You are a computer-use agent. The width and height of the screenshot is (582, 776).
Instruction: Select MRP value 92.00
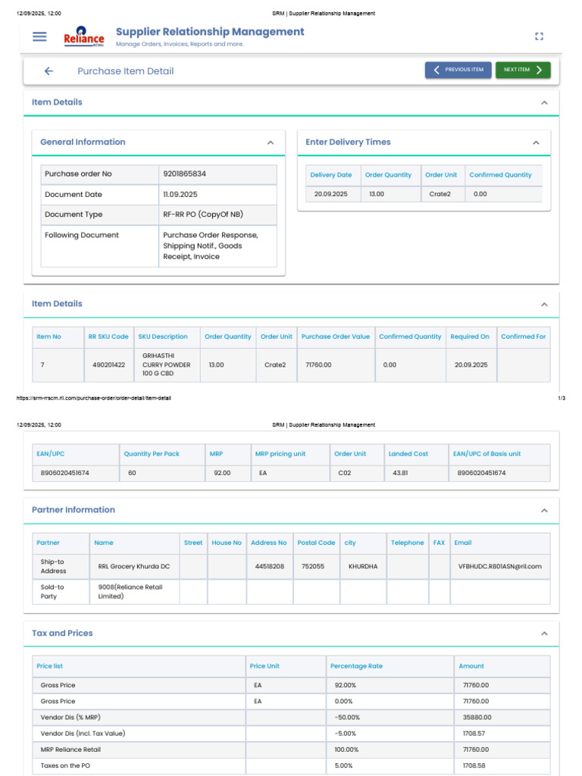click(x=222, y=473)
